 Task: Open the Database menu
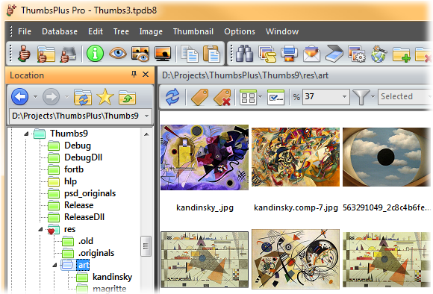point(60,31)
